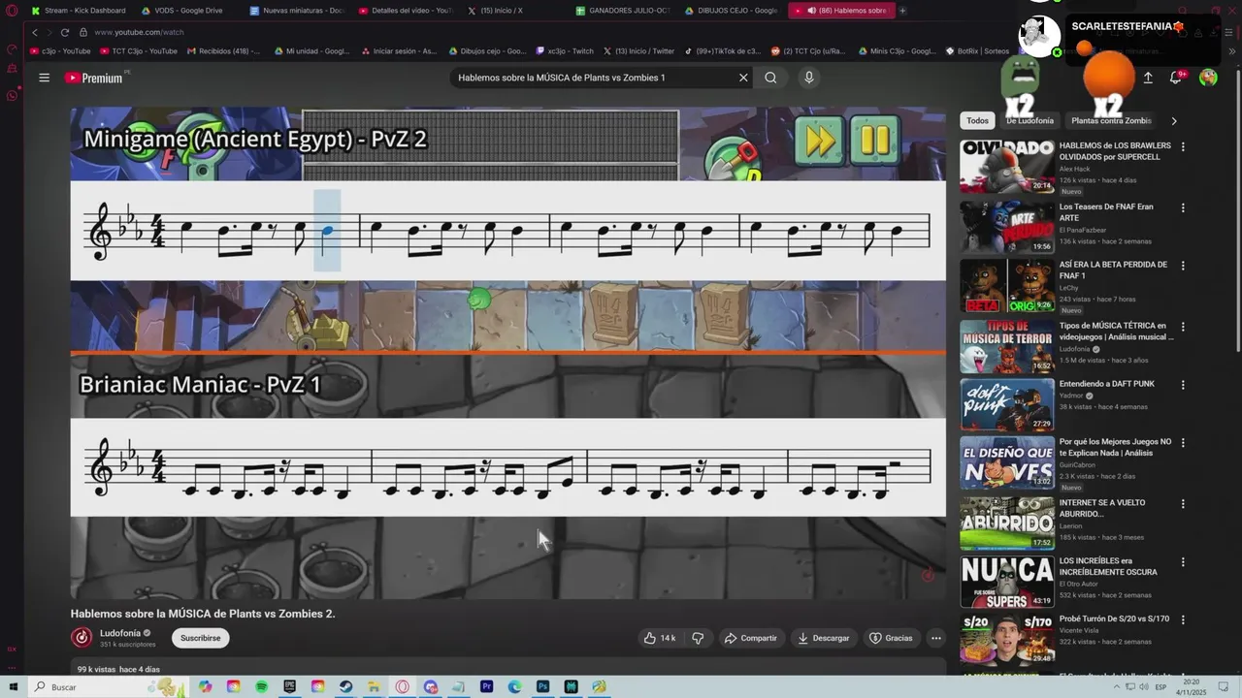Viewport: 1242px width, 698px height.
Task: Click the in-video pause game button
Action: (874, 141)
